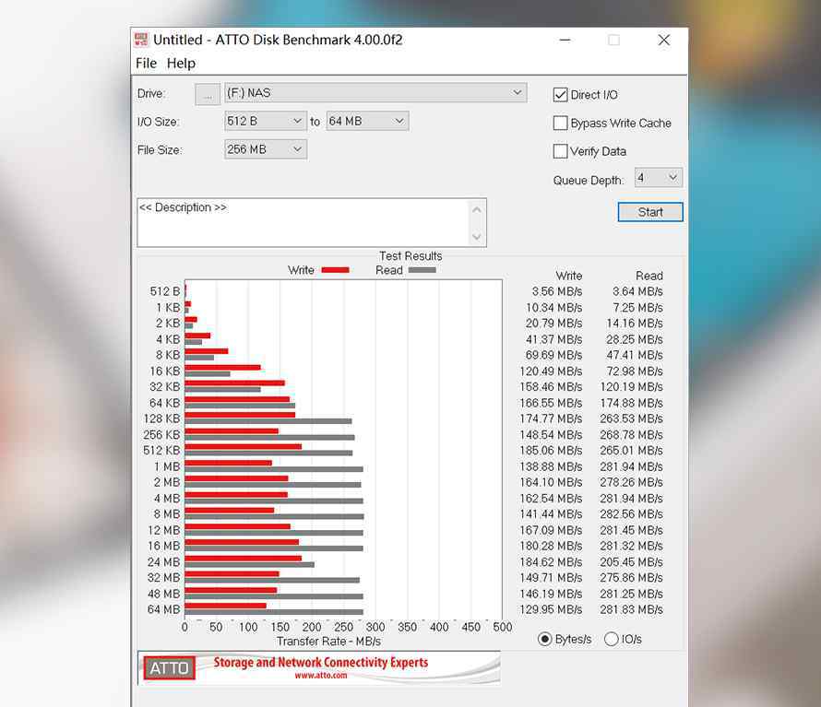Click the browse drive button with ellipsis
Screen dimensions: 821x707
point(208,95)
